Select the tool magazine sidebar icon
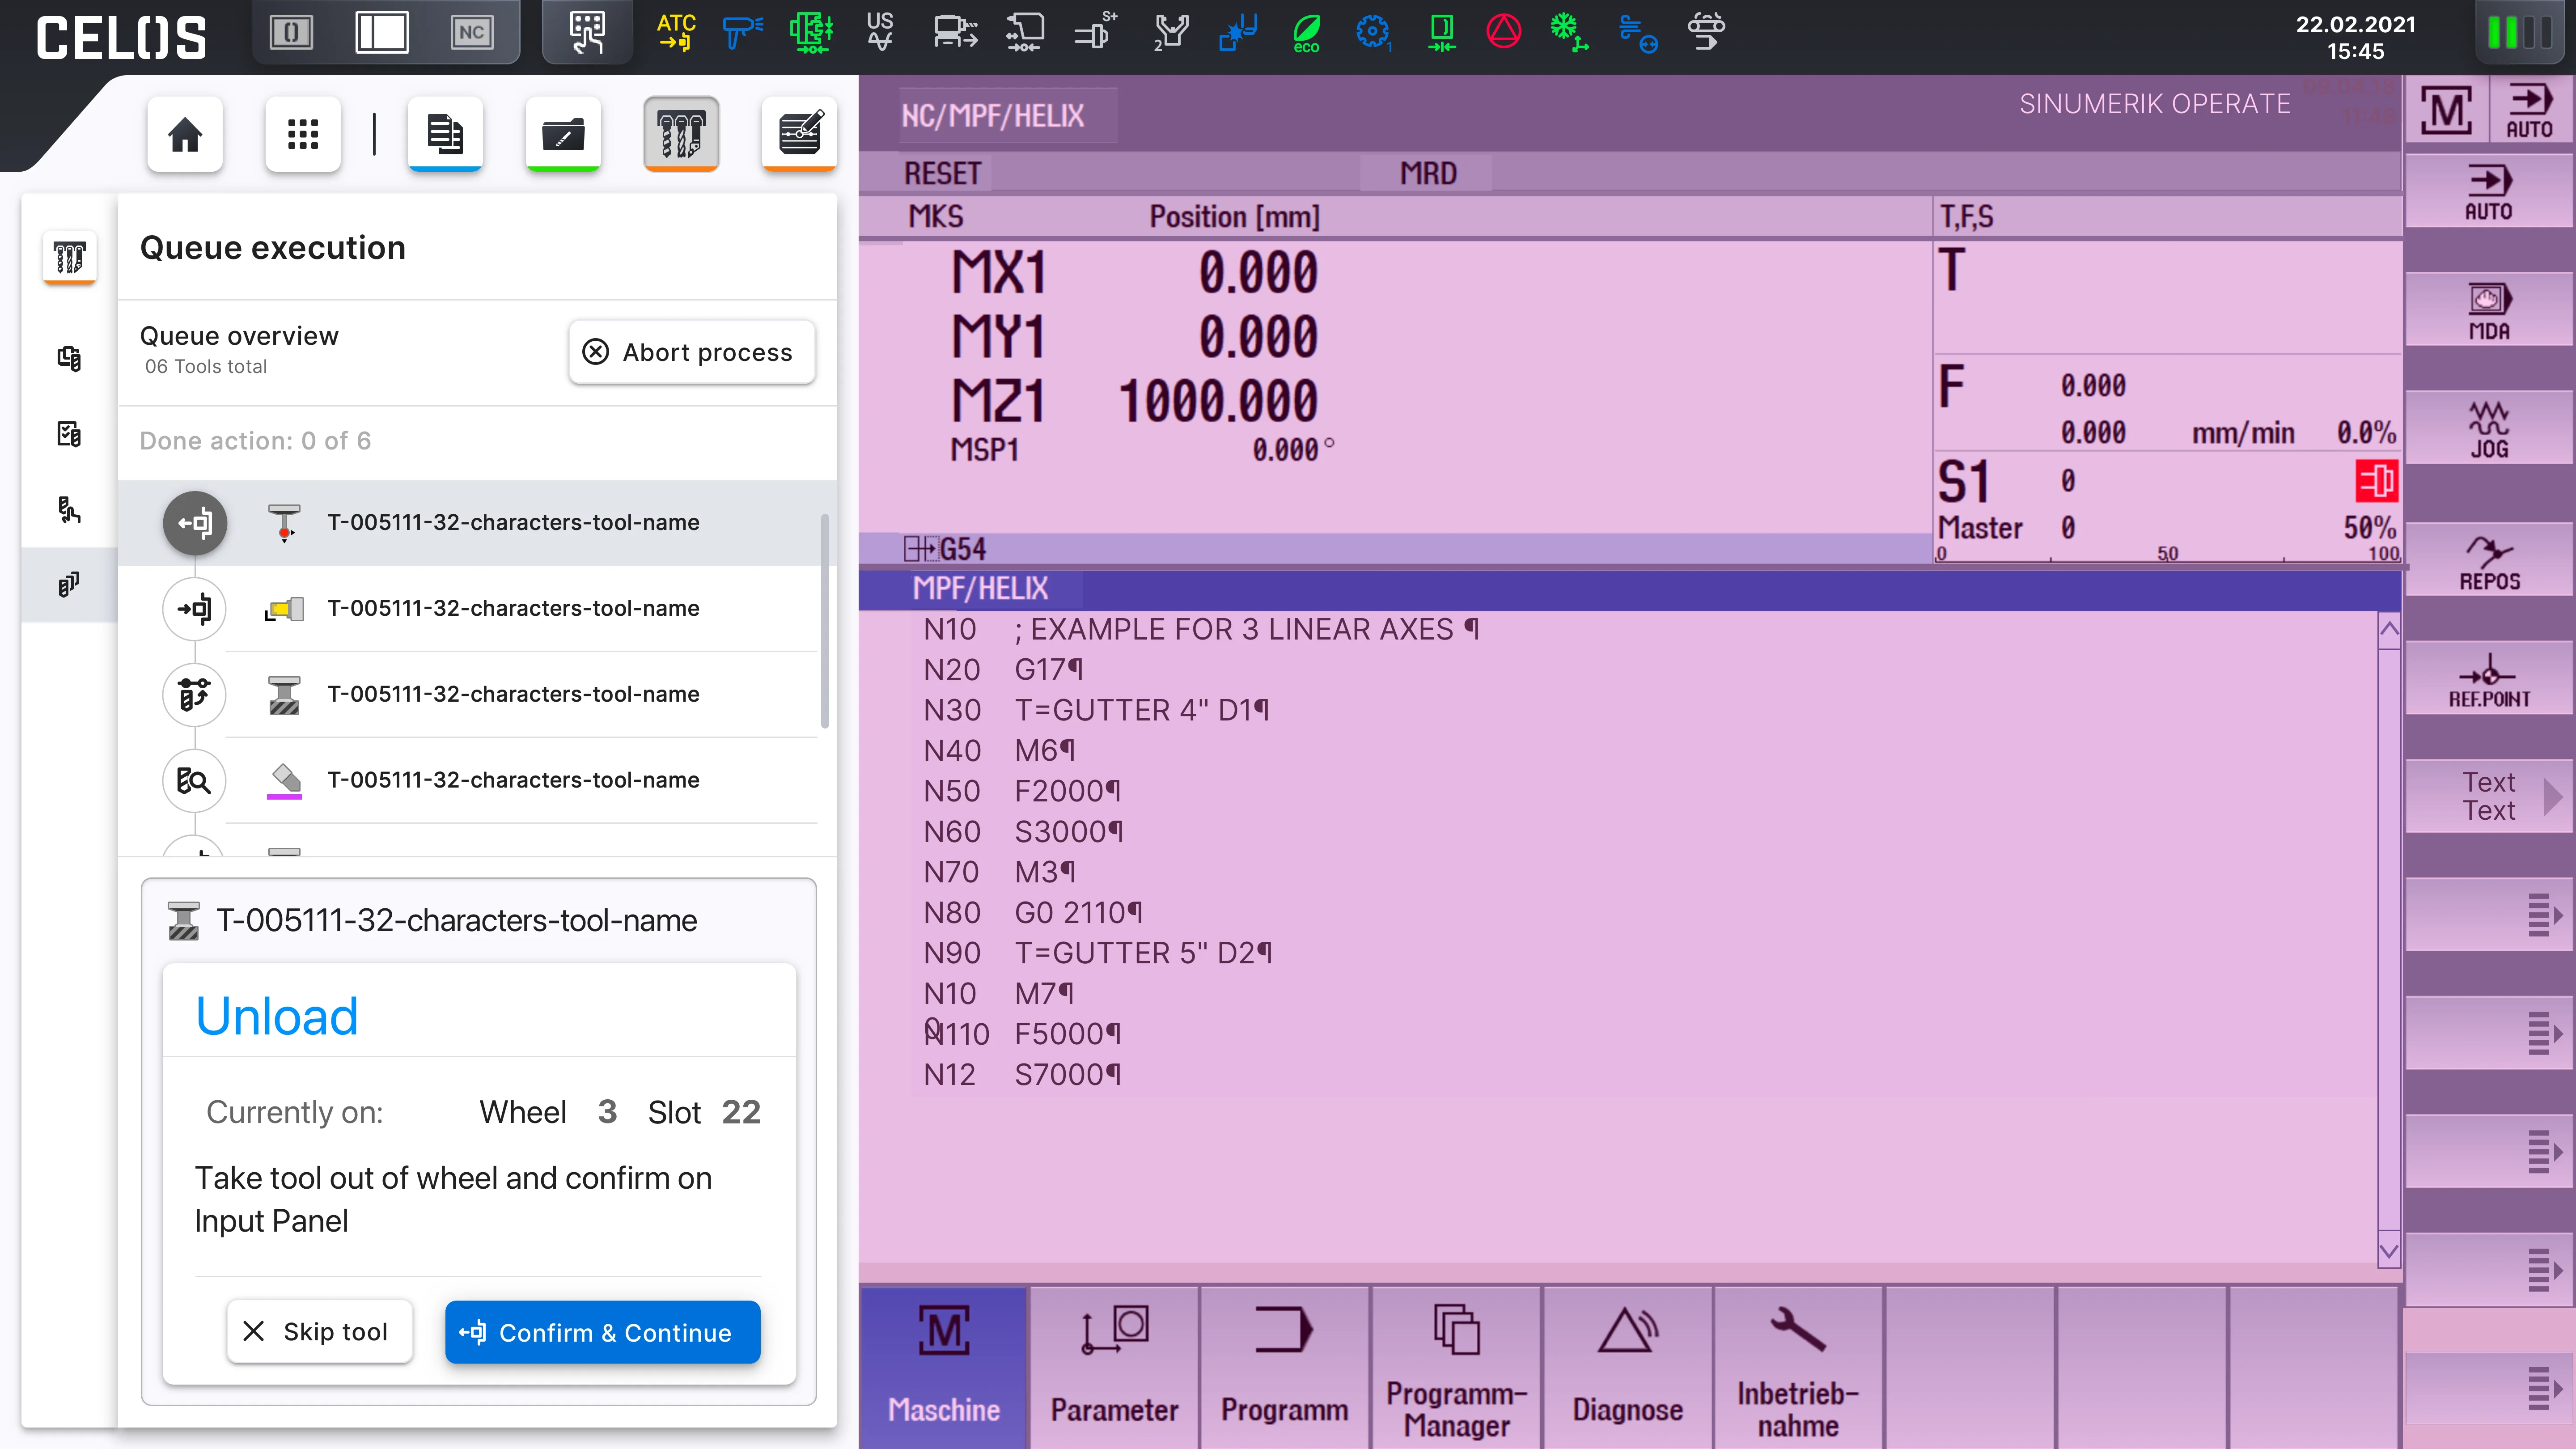 tap(69, 258)
